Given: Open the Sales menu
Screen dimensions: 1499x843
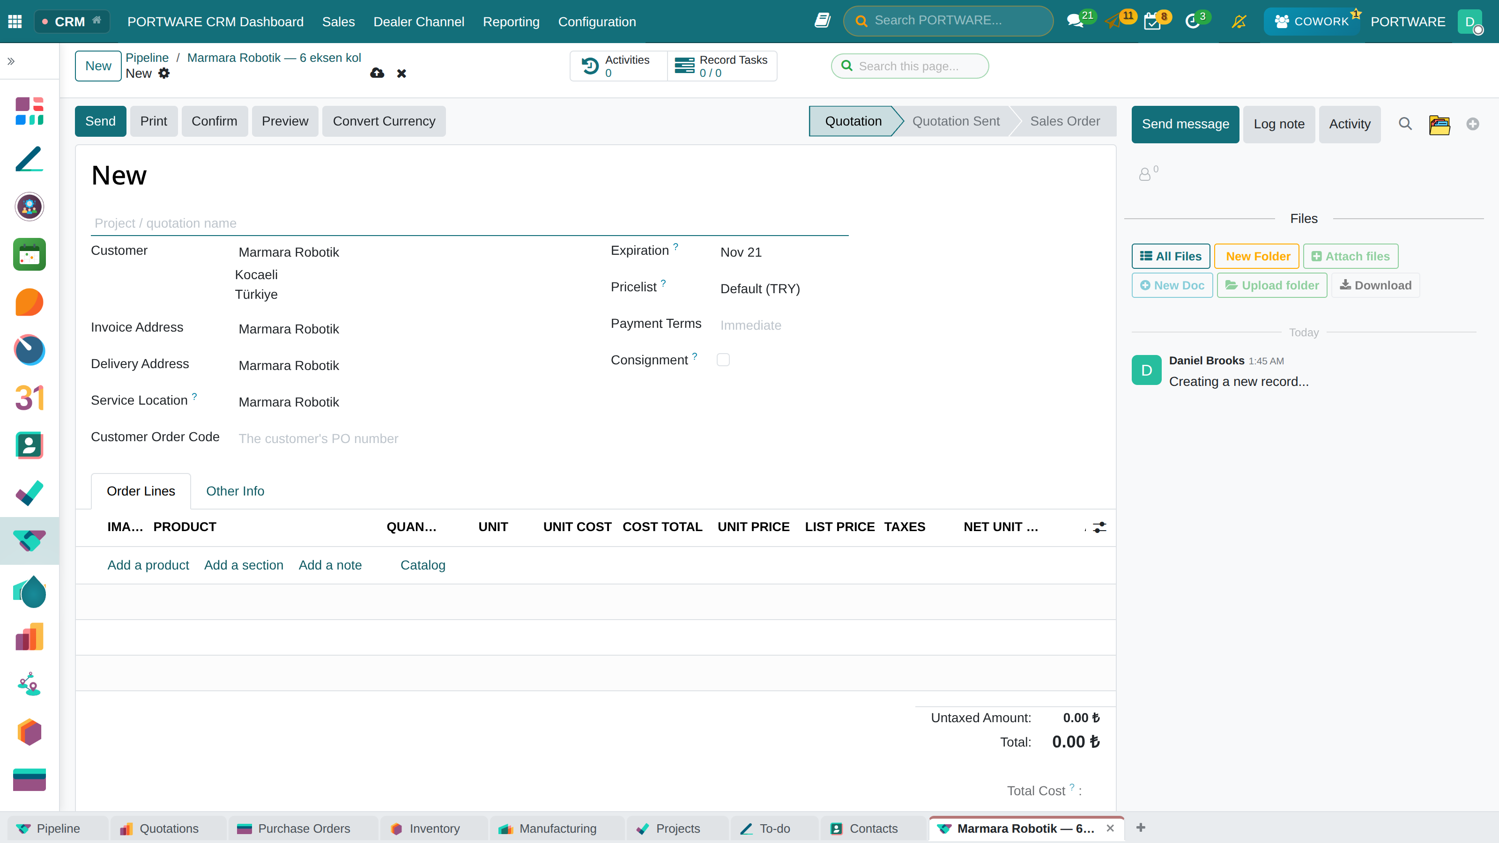Looking at the screenshot, I should [x=338, y=22].
